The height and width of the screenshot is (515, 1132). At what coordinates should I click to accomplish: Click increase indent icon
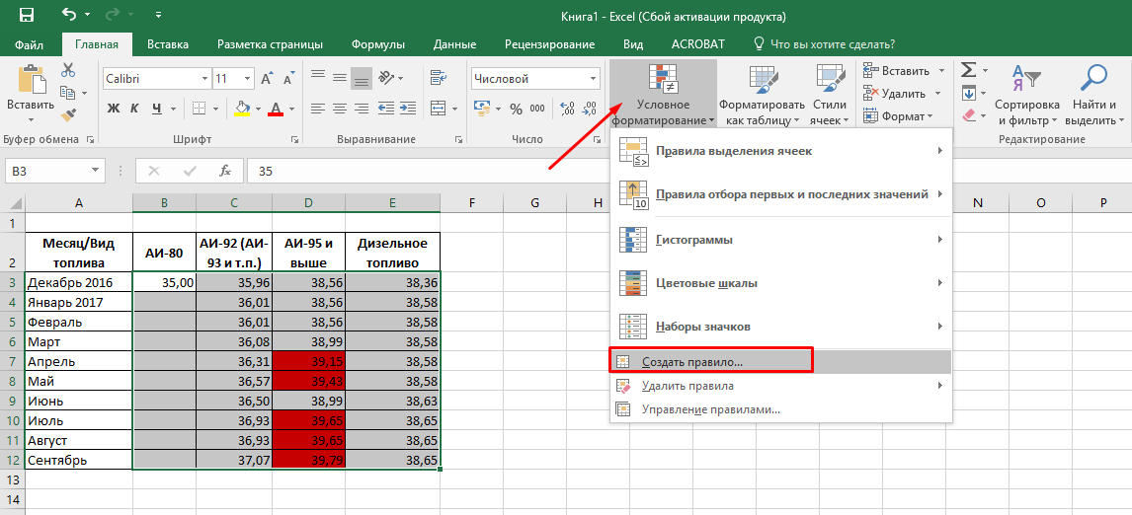406,109
